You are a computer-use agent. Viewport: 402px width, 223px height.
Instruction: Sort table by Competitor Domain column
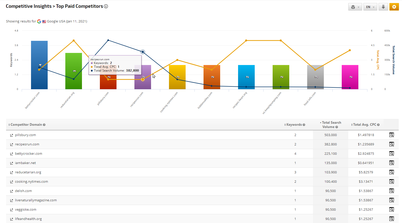[x=26, y=125]
